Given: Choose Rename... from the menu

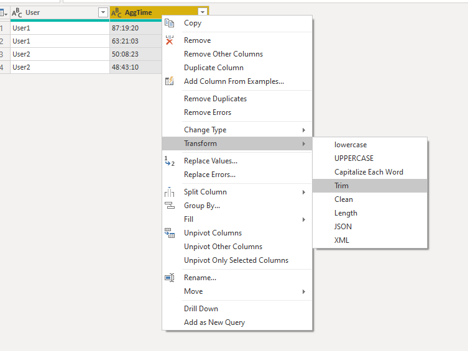Looking at the screenshot, I should coord(237,278).
